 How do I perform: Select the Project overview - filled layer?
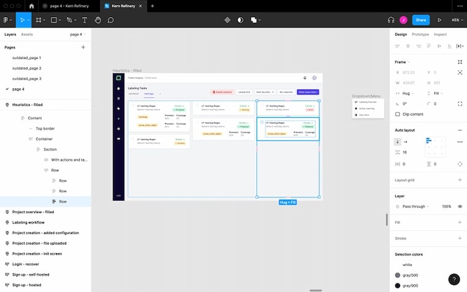[x=33, y=212]
